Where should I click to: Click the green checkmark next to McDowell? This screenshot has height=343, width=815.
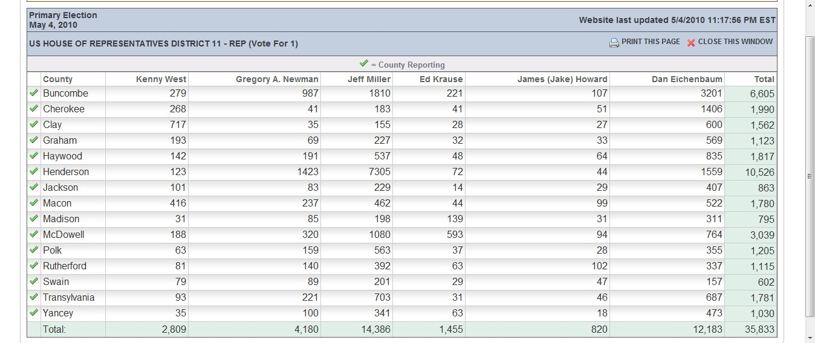point(34,234)
